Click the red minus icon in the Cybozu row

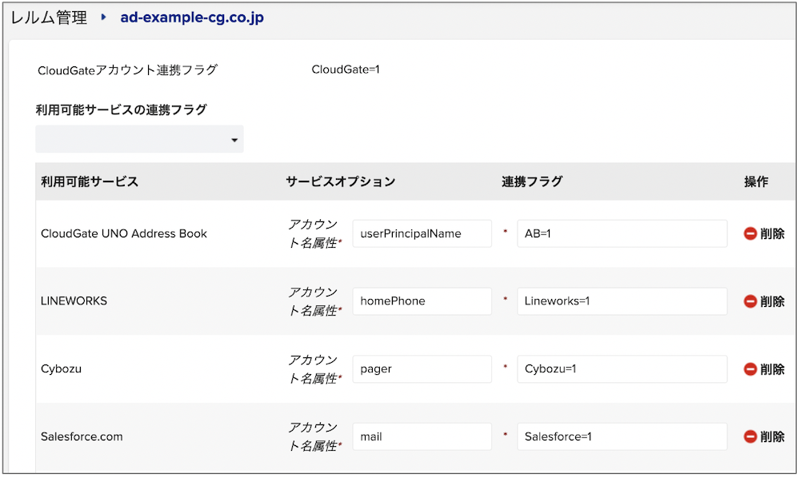(x=750, y=369)
